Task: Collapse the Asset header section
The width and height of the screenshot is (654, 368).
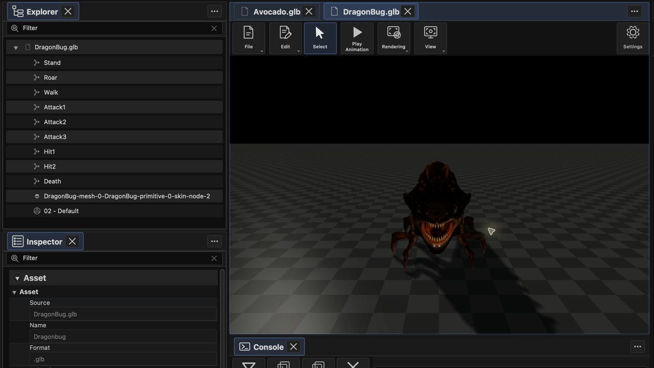Action: coord(17,278)
